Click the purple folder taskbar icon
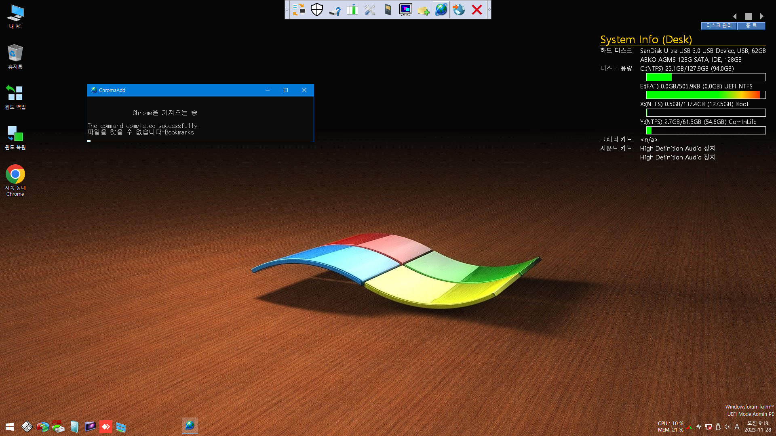The image size is (776, 436). [90, 427]
